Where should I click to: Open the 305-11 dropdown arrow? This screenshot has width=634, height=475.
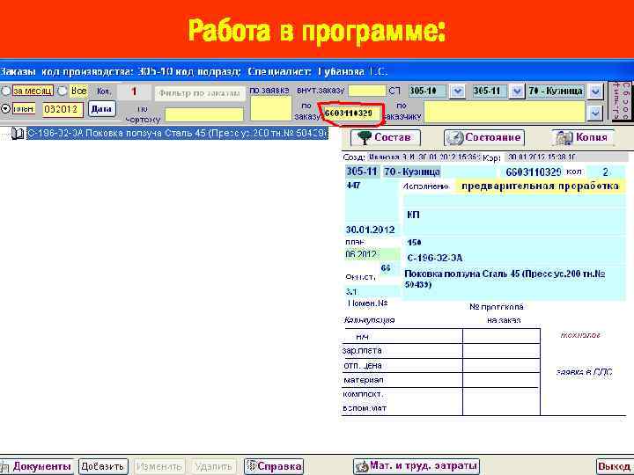coord(516,91)
